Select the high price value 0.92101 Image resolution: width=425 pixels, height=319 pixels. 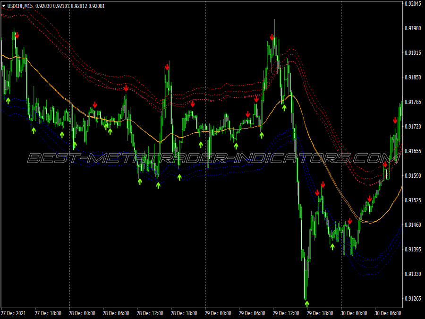(61, 6)
